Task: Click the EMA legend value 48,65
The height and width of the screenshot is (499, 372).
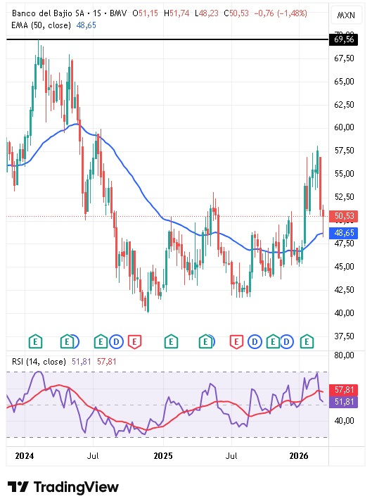Action: (x=86, y=25)
